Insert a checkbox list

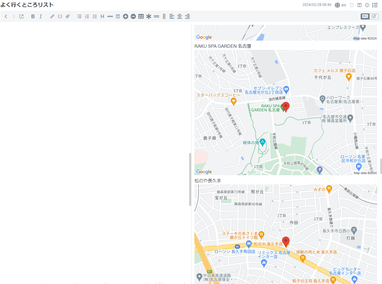point(95,16)
